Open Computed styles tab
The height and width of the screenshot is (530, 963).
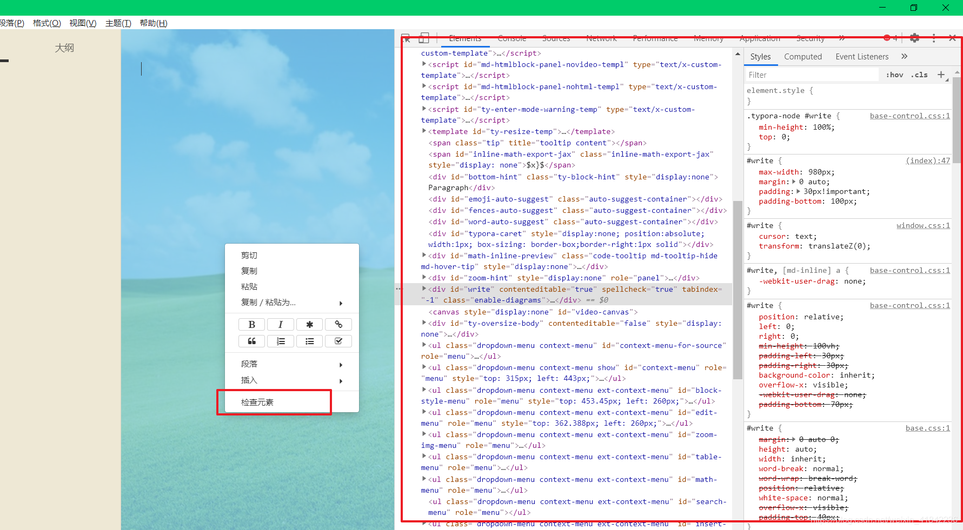pyautogui.click(x=803, y=57)
